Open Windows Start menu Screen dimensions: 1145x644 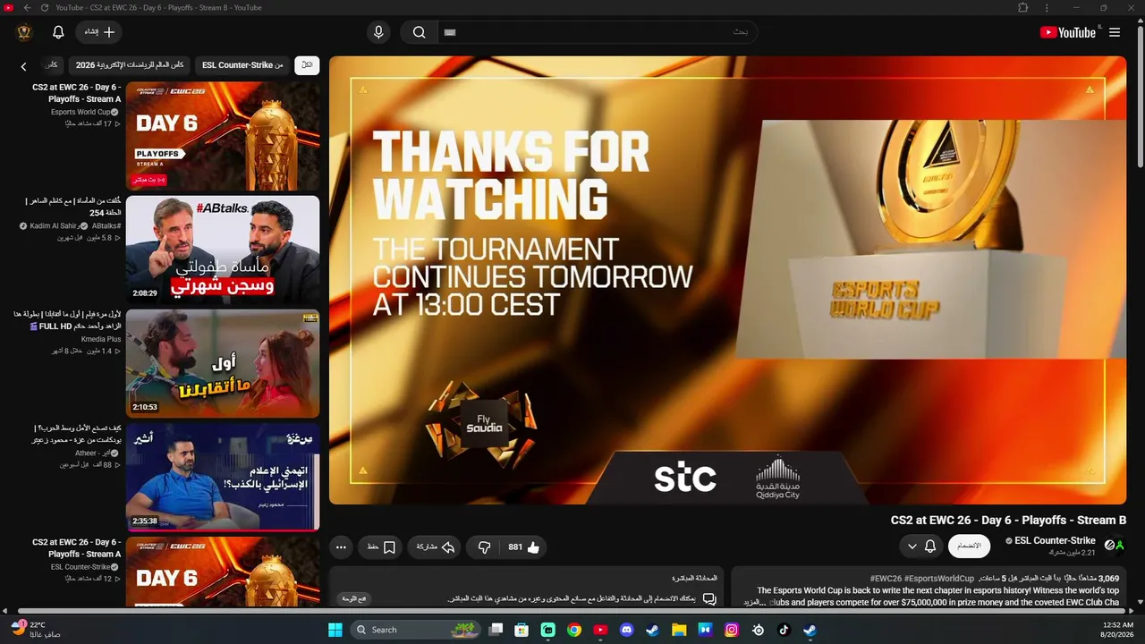335,630
